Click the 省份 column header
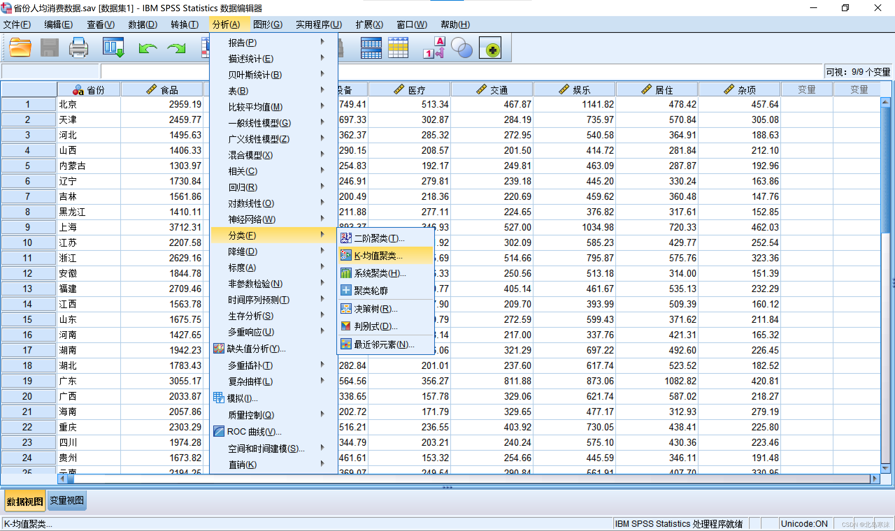895x531 pixels. [x=89, y=89]
